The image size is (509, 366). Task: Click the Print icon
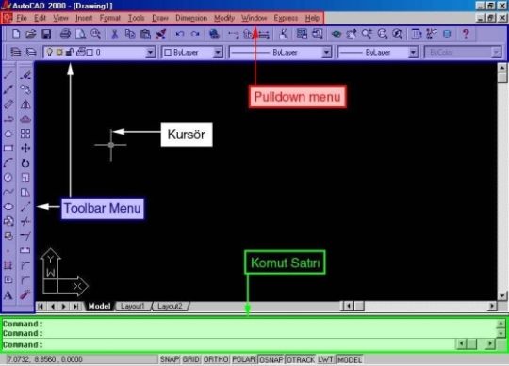coord(65,34)
